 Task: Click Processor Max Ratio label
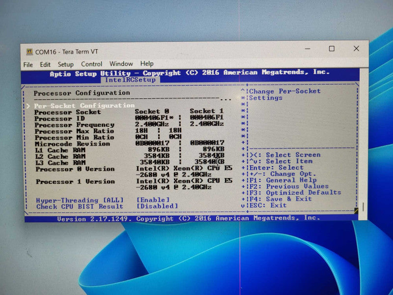coord(75,131)
